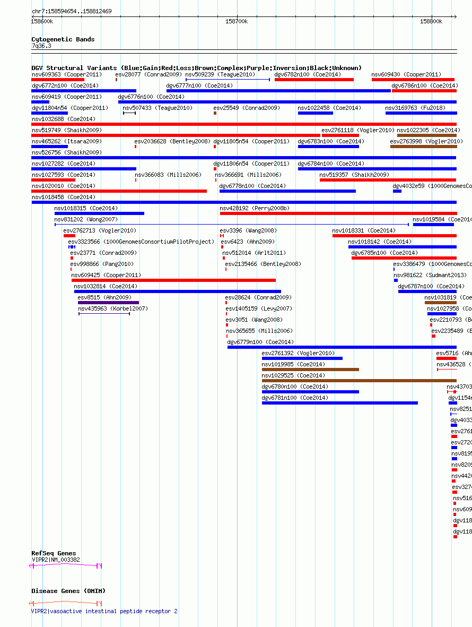Click nsv1020010 (Coe2014) label
The image size is (472, 627).
[64, 186]
